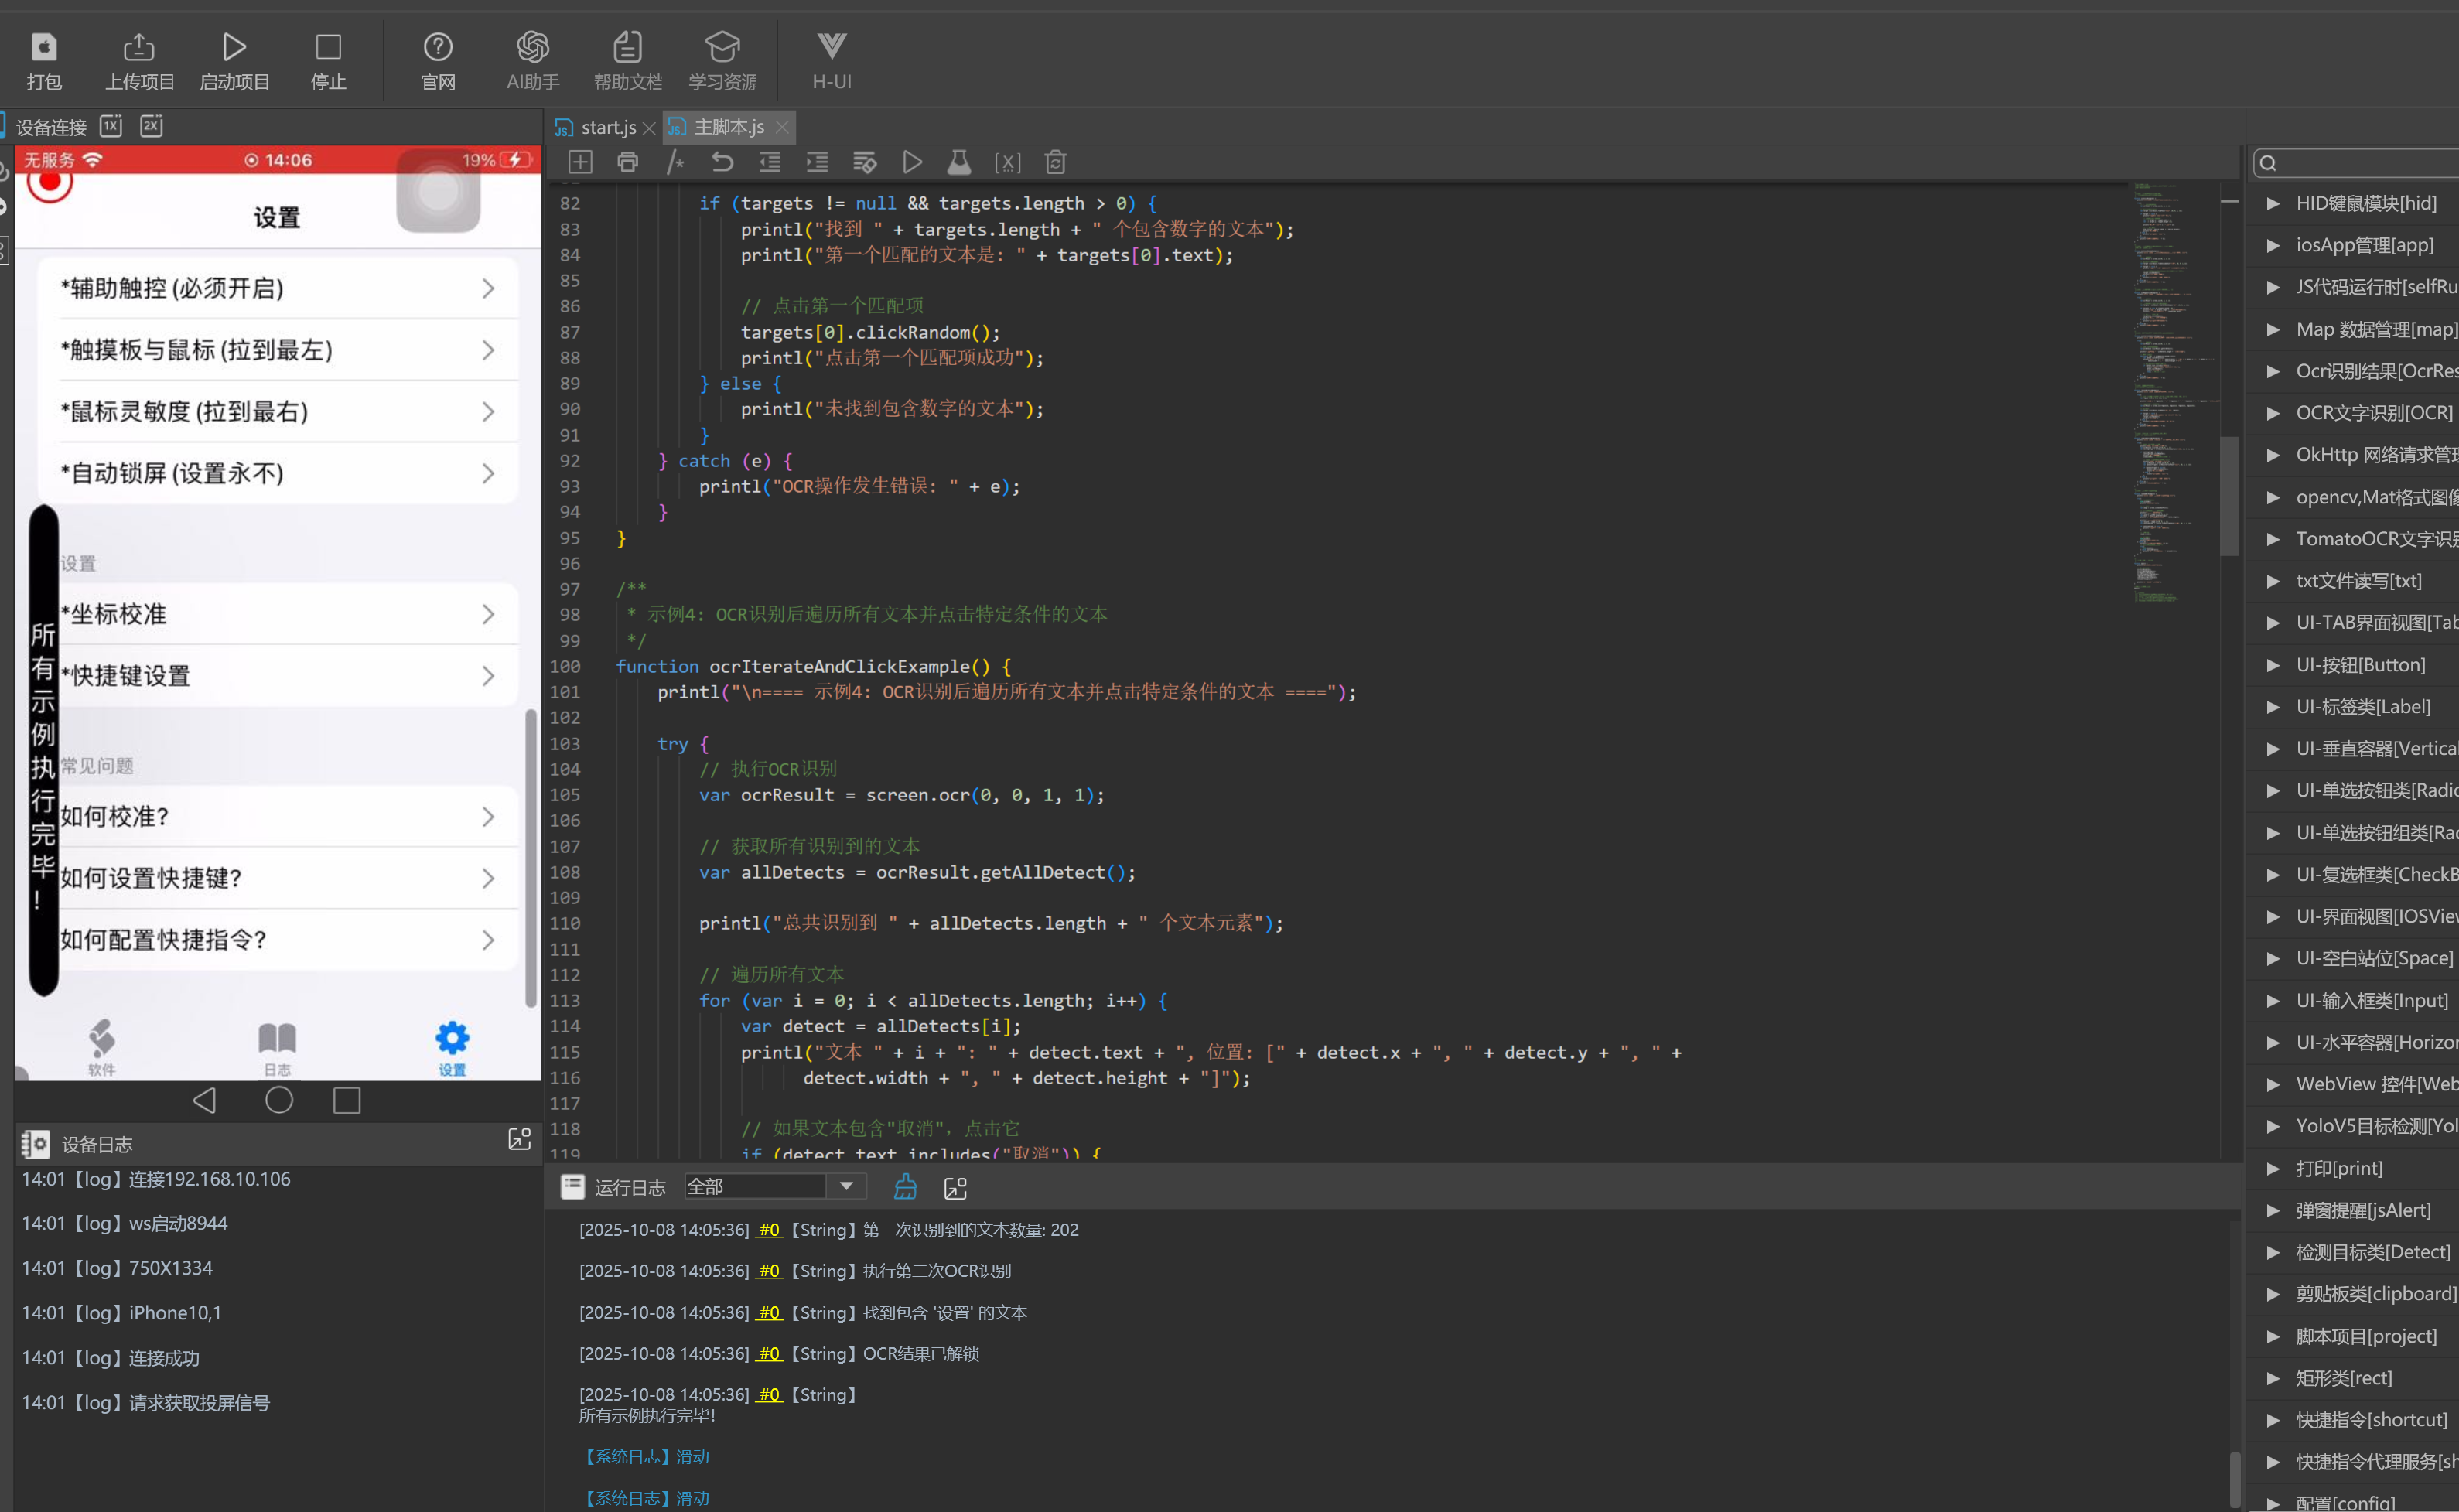Image resolution: width=2459 pixels, height=1512 pixels.
Task: Click the undo arrow in editor toolbar
Action: (722, 162)
